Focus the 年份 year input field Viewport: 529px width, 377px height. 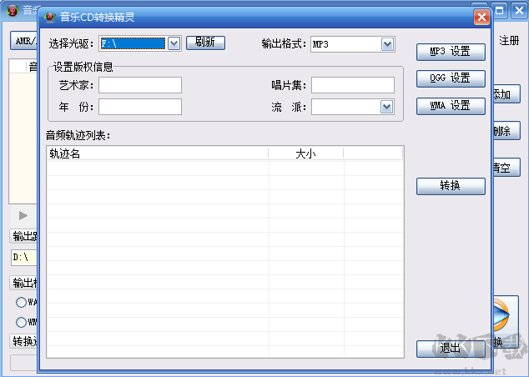point(140,107)
